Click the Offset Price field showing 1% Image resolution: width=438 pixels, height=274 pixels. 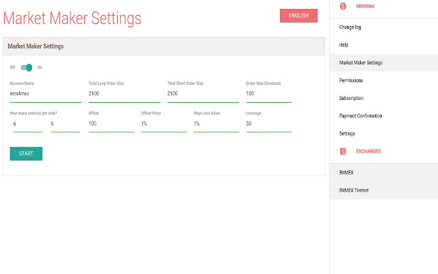click(x=164, y=124)
